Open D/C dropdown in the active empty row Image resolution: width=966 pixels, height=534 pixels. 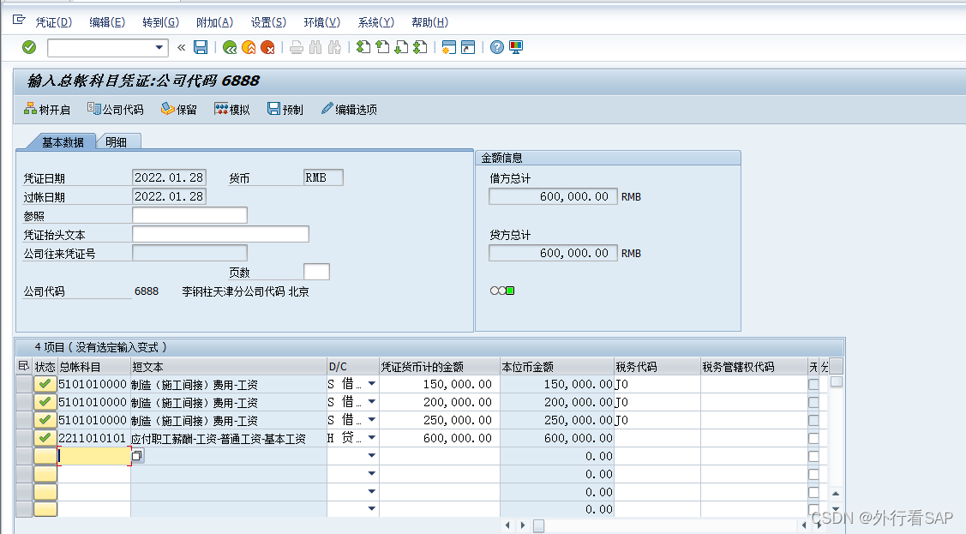pos(371,456)
